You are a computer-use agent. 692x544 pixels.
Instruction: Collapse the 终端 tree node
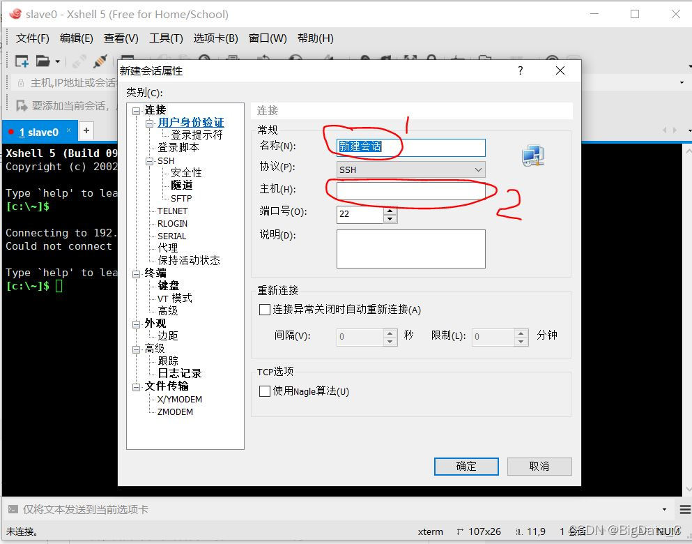coord(137,274)
